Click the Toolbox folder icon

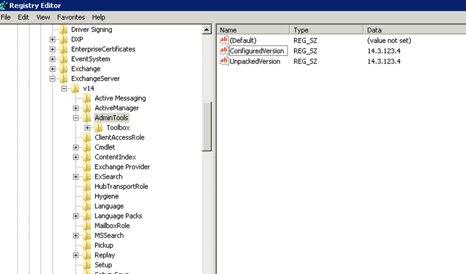98,128
